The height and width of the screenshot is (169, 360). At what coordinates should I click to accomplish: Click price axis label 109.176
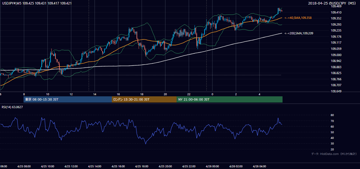click(x=336, y=37)
